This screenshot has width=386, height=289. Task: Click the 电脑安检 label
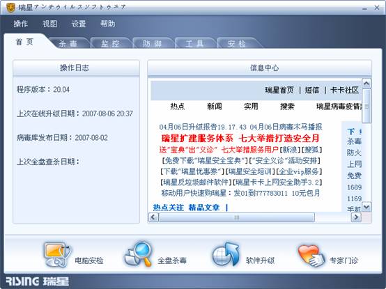[x=89, y=260]
